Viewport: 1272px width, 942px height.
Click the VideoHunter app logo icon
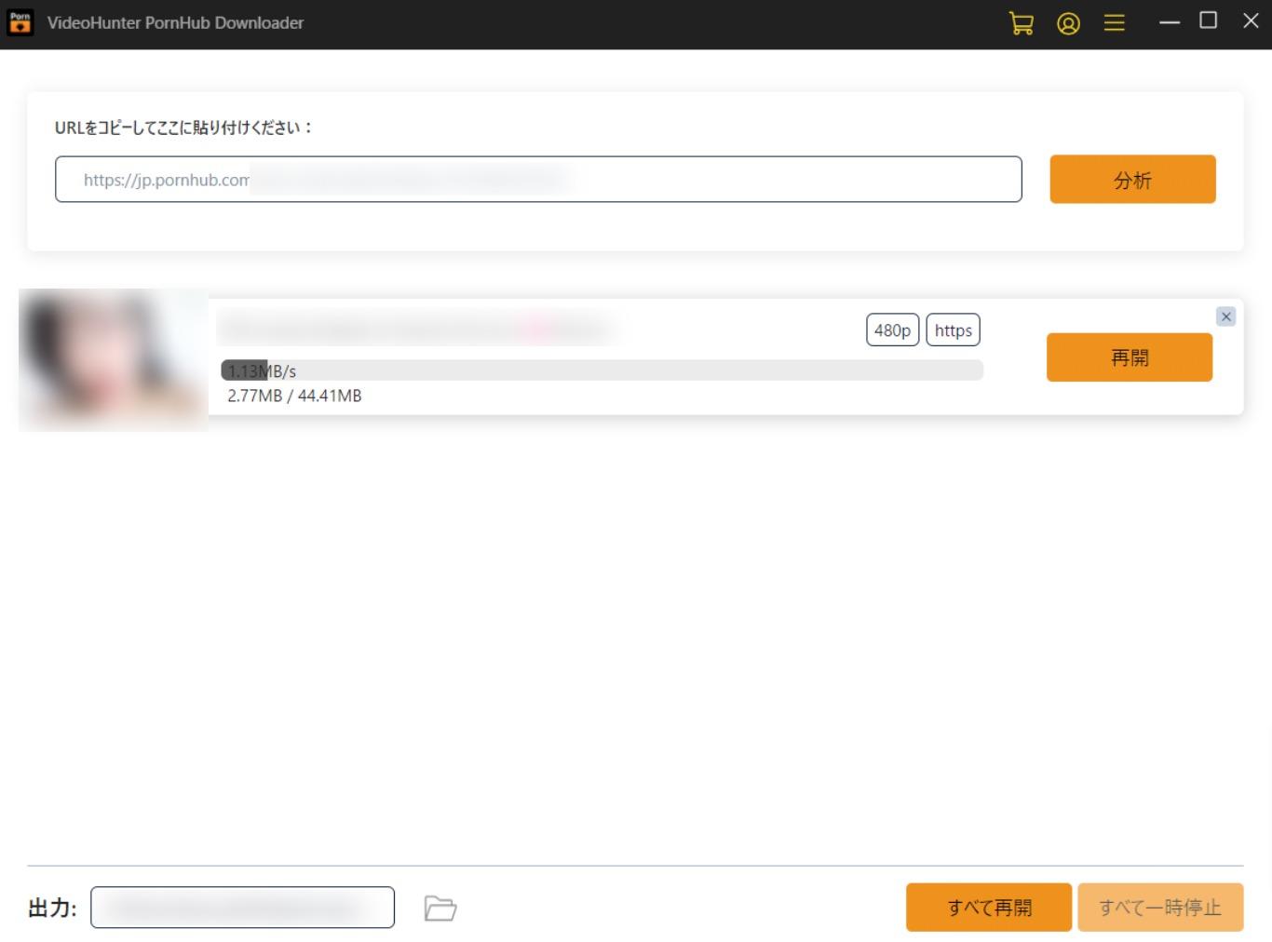20,22
